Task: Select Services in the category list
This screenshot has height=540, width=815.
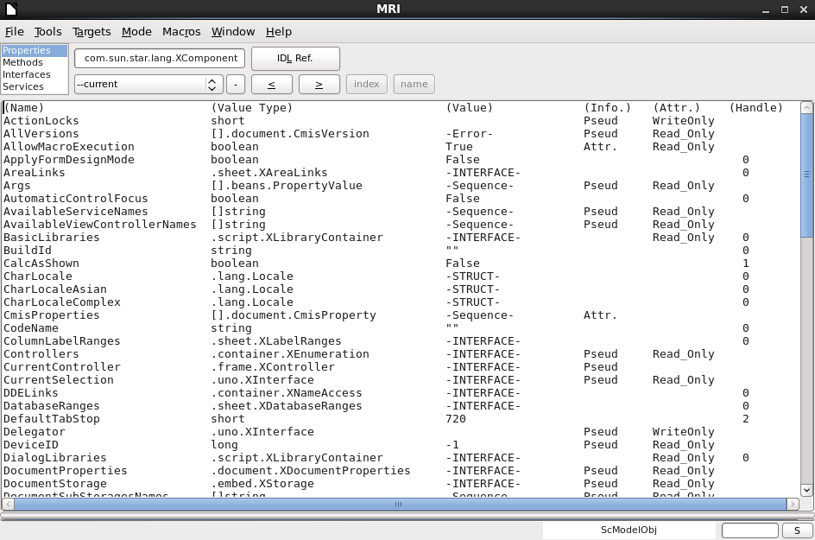Action: pos(35,86)
